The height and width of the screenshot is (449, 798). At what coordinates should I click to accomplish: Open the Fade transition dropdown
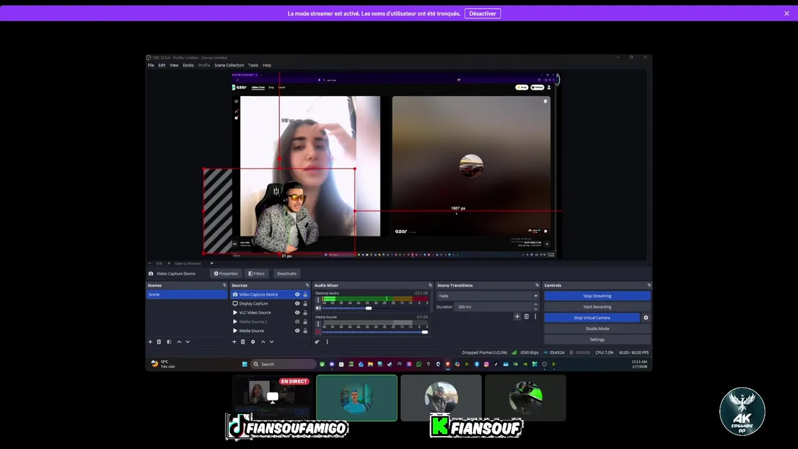pos(488,296)
